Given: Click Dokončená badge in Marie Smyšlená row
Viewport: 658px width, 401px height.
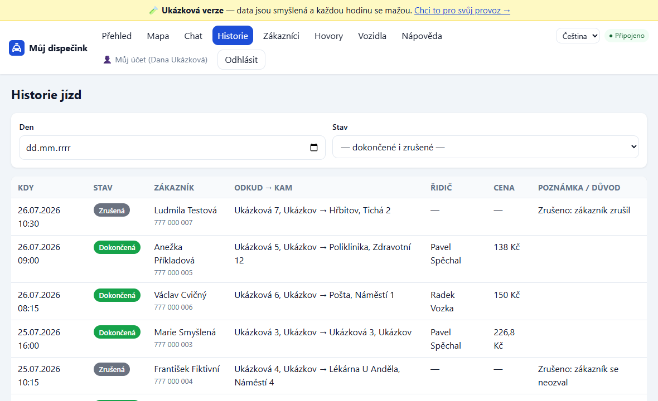Looking at the screenshot, I should [x=117, y=332].
